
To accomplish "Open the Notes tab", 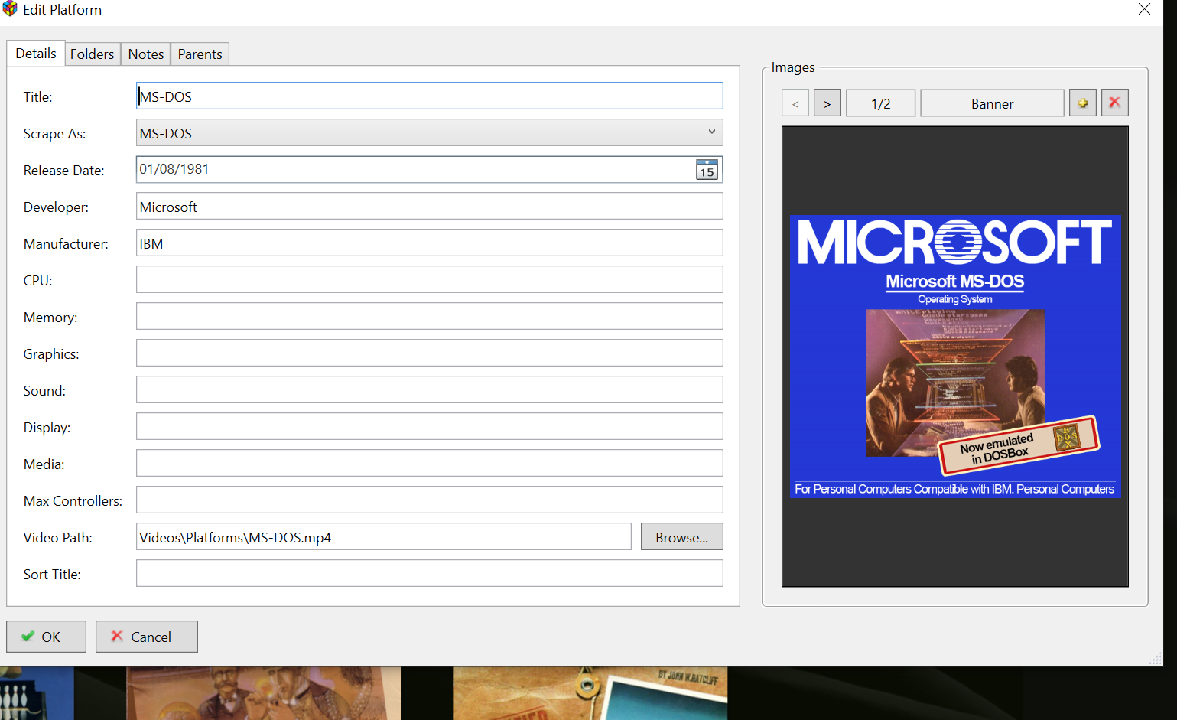I will [x=146, y=54].
